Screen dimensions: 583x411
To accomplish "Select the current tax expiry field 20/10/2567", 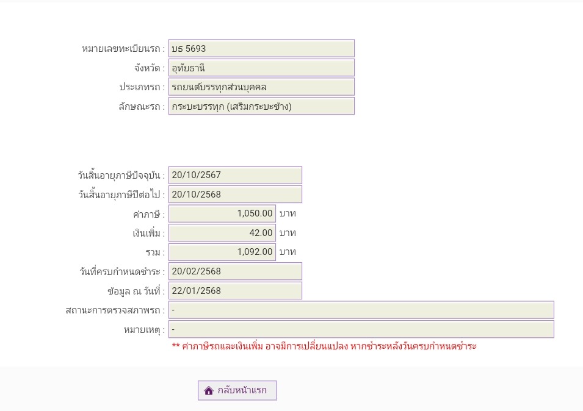I will click(235, 175).
